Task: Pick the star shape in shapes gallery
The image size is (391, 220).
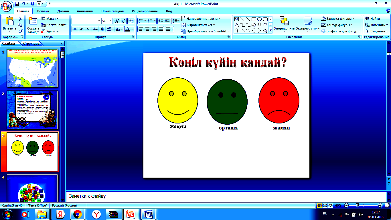Action: click(265, 31)
